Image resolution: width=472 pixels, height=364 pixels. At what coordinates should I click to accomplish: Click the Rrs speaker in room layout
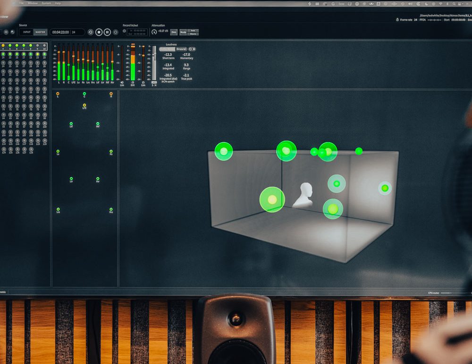(x=111, y=209)
